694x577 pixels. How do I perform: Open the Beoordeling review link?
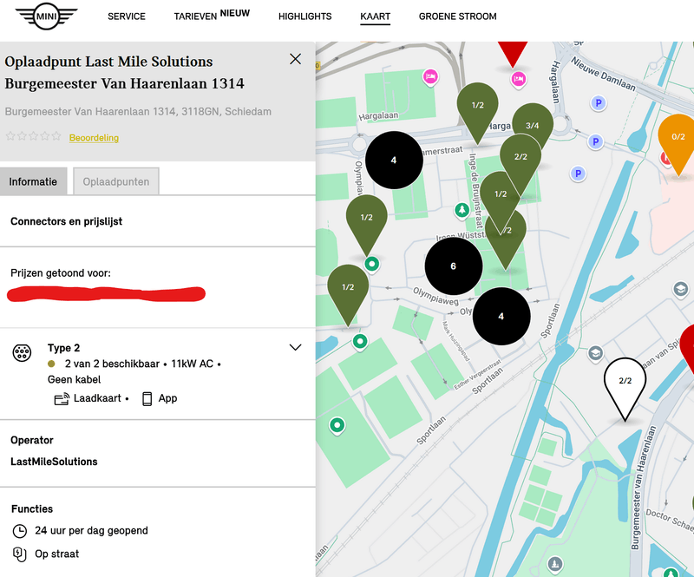94,138
